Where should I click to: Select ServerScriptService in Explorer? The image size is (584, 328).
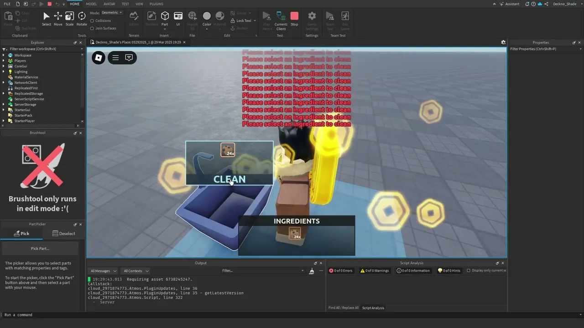tap(29, 99)
